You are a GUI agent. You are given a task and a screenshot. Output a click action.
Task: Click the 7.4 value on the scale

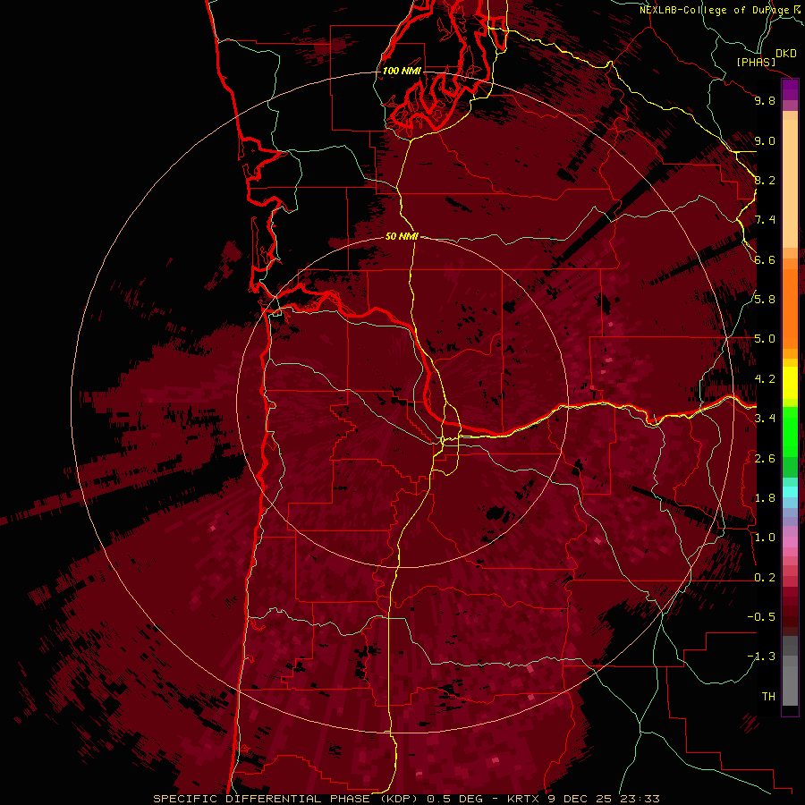coord(765,220)
